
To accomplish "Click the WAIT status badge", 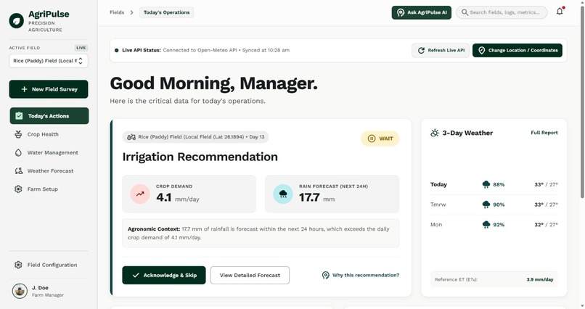I will [380, 139].
